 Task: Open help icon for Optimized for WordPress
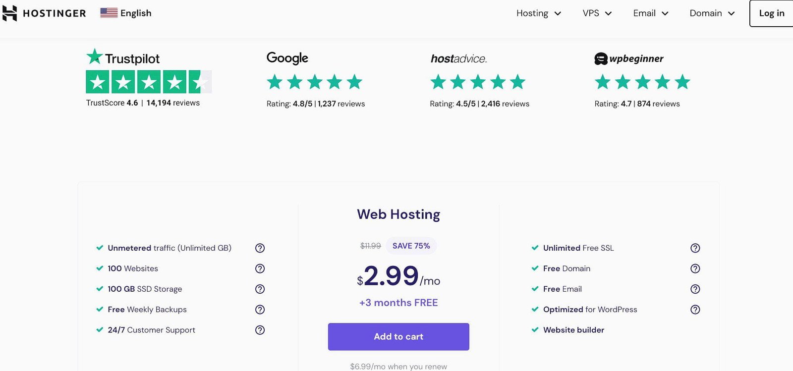(x=695, y=310)
